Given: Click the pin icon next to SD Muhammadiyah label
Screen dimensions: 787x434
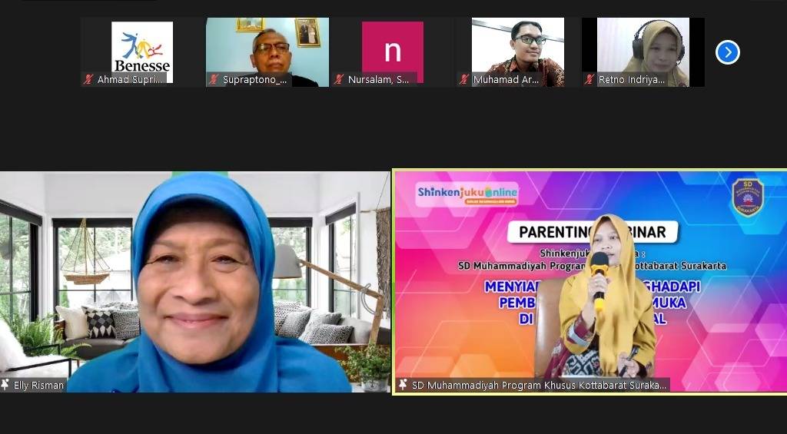Looking at the screenshot, I should (x=403, y=385).
